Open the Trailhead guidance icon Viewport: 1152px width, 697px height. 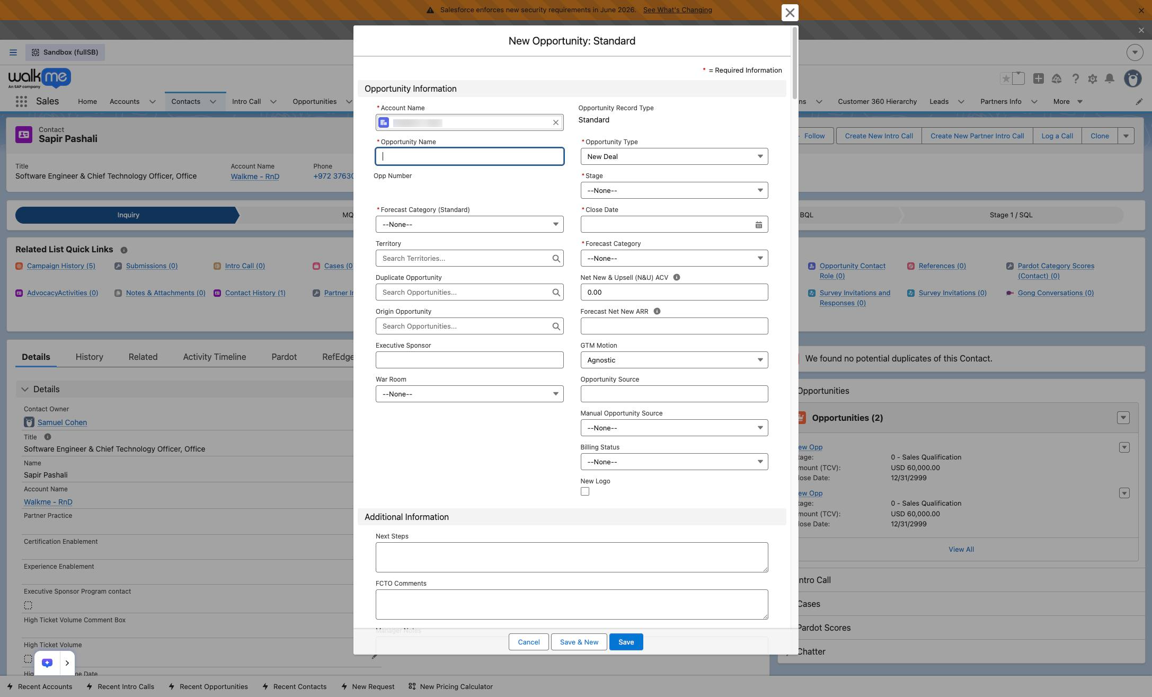(1057, 78)
